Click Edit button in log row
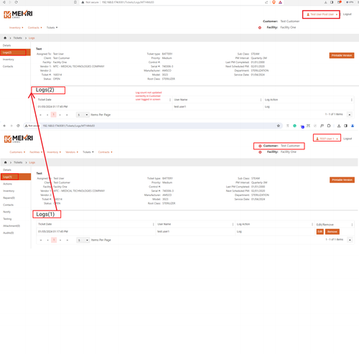The image size is (359, 354). click(x=320, y=231)
